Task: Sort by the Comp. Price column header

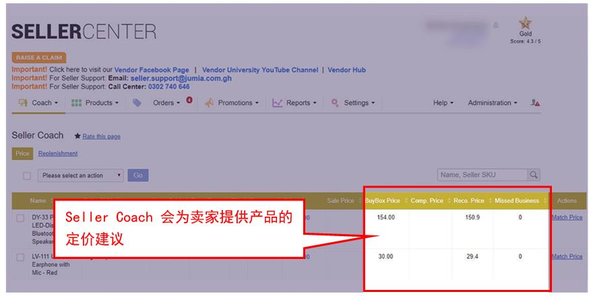Action: click(x=427, y=201)
